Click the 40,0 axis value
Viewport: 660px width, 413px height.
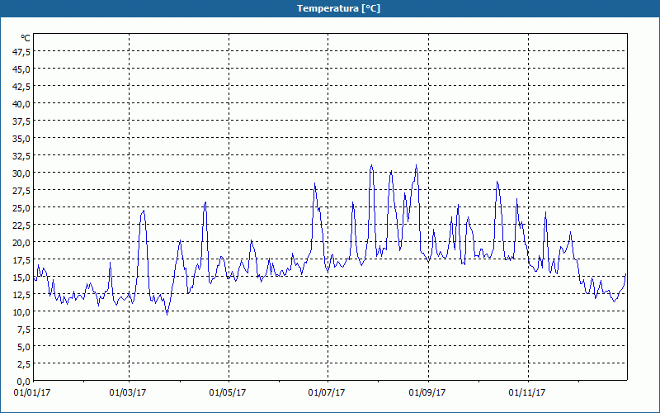(21, 104)
